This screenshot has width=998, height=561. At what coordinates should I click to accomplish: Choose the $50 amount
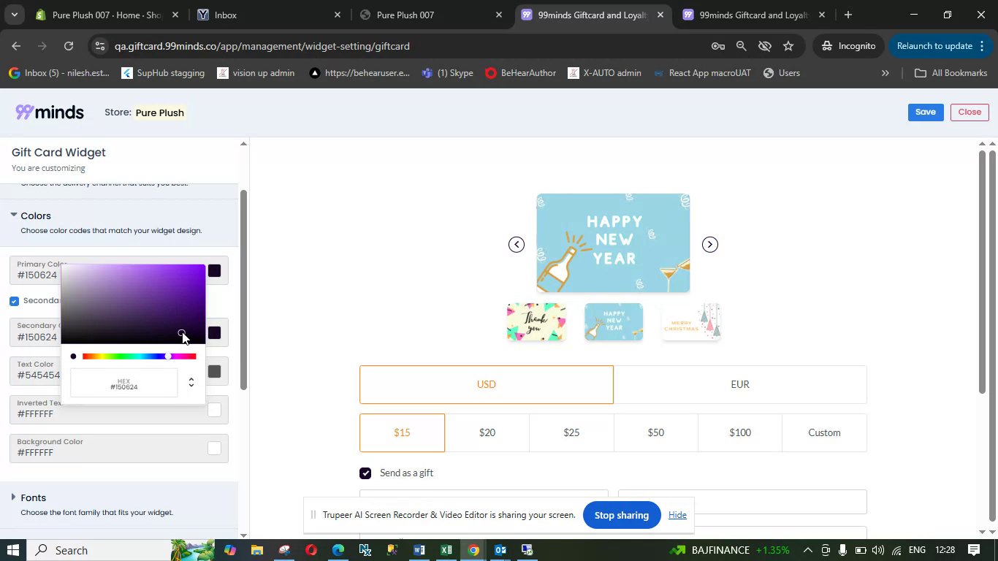pyautogui.click(x=656, y=432)
